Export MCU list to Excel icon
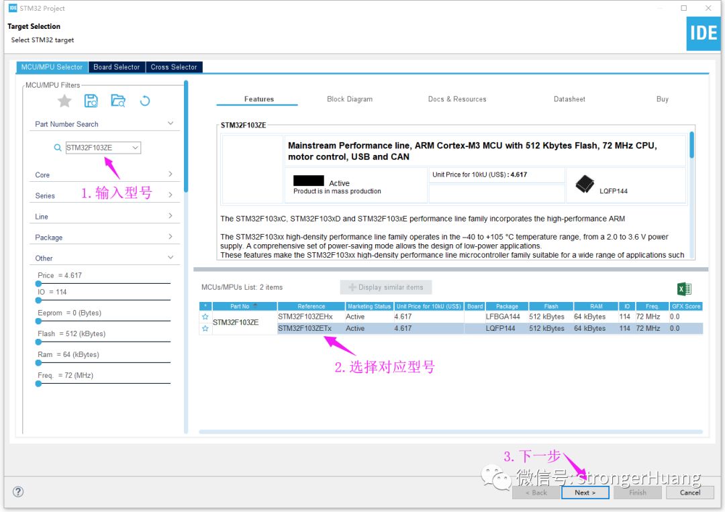 click(684, 289)
